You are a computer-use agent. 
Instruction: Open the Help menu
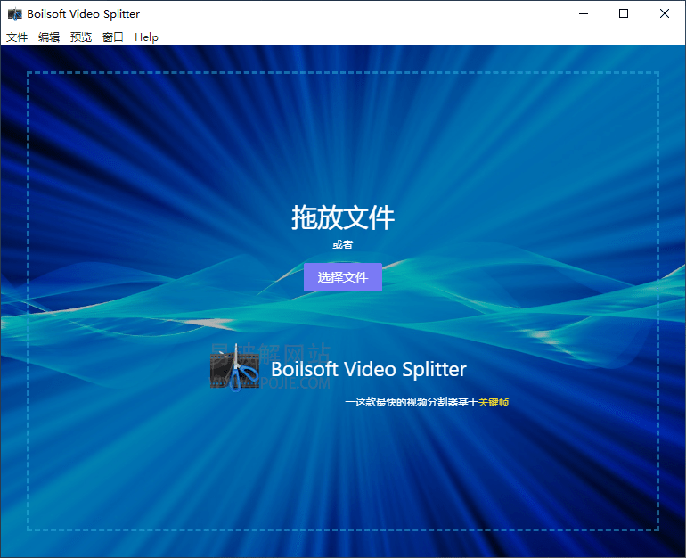click(x=146, y=37)
